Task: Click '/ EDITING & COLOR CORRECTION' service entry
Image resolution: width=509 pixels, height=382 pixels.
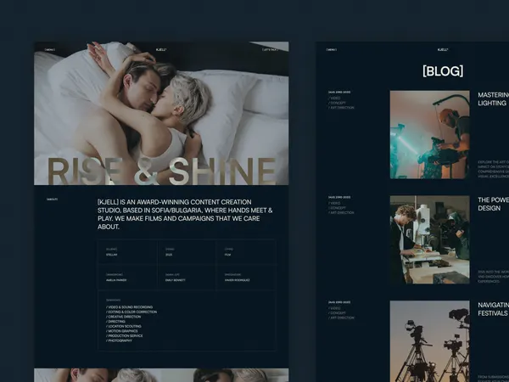Action: [x=131, y=312]
